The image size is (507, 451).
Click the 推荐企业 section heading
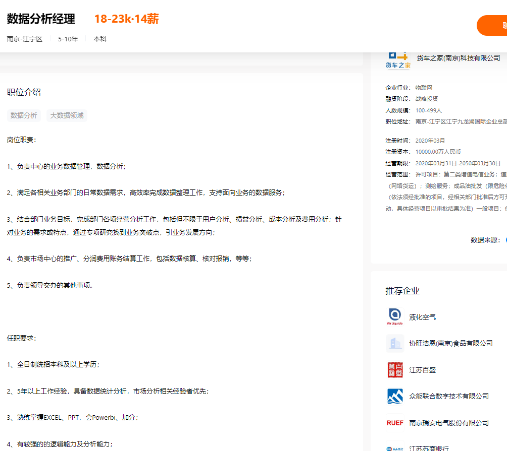402,291
